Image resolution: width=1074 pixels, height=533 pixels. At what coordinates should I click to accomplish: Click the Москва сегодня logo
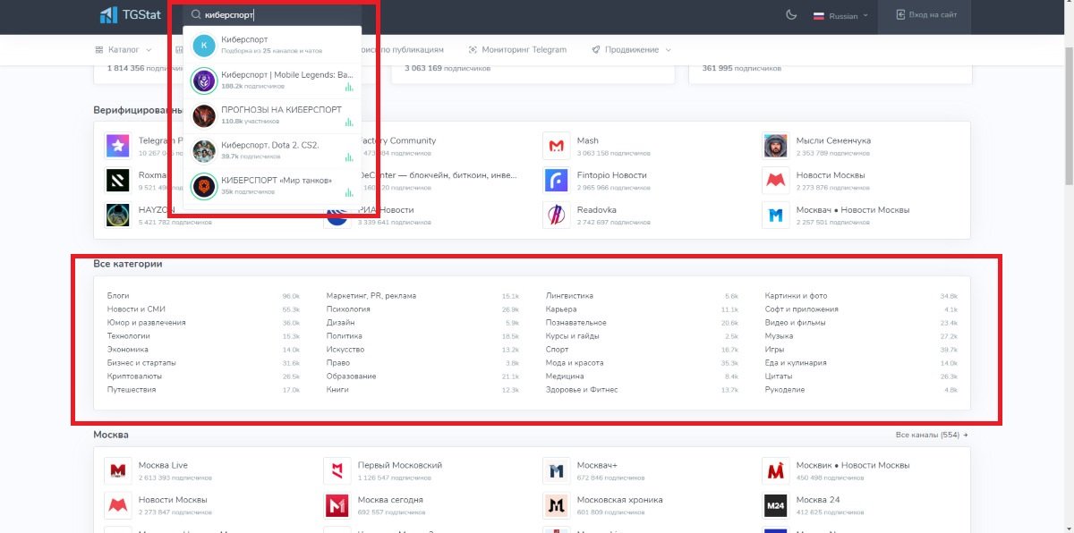click(337, 505)
